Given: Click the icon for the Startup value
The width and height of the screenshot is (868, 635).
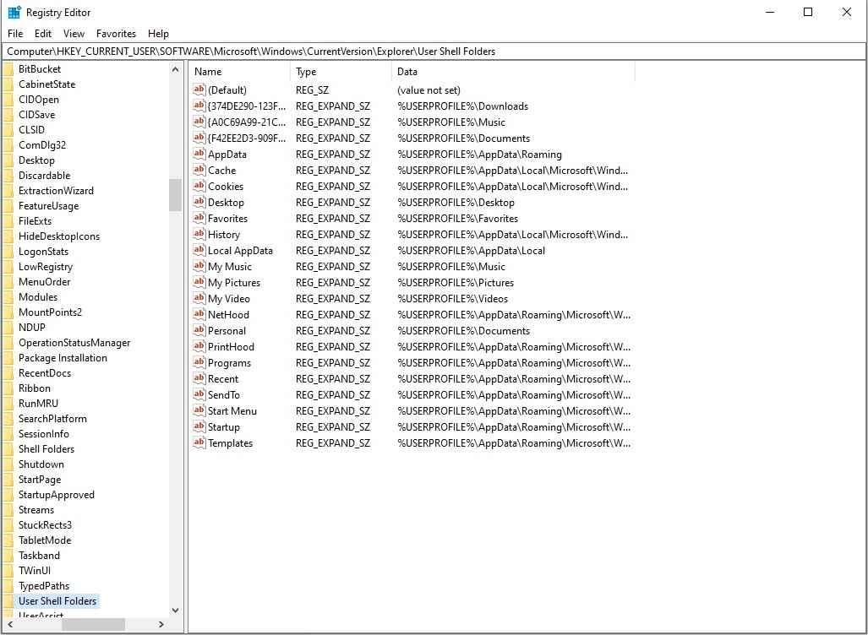Looking at the screenshot, I should pos(199,426).
